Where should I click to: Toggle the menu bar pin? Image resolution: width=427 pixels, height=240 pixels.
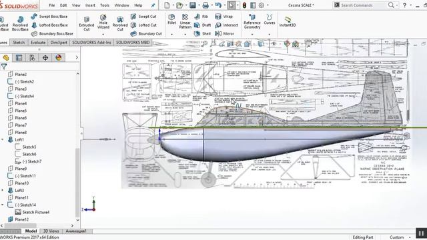click(x=153, y=5)
